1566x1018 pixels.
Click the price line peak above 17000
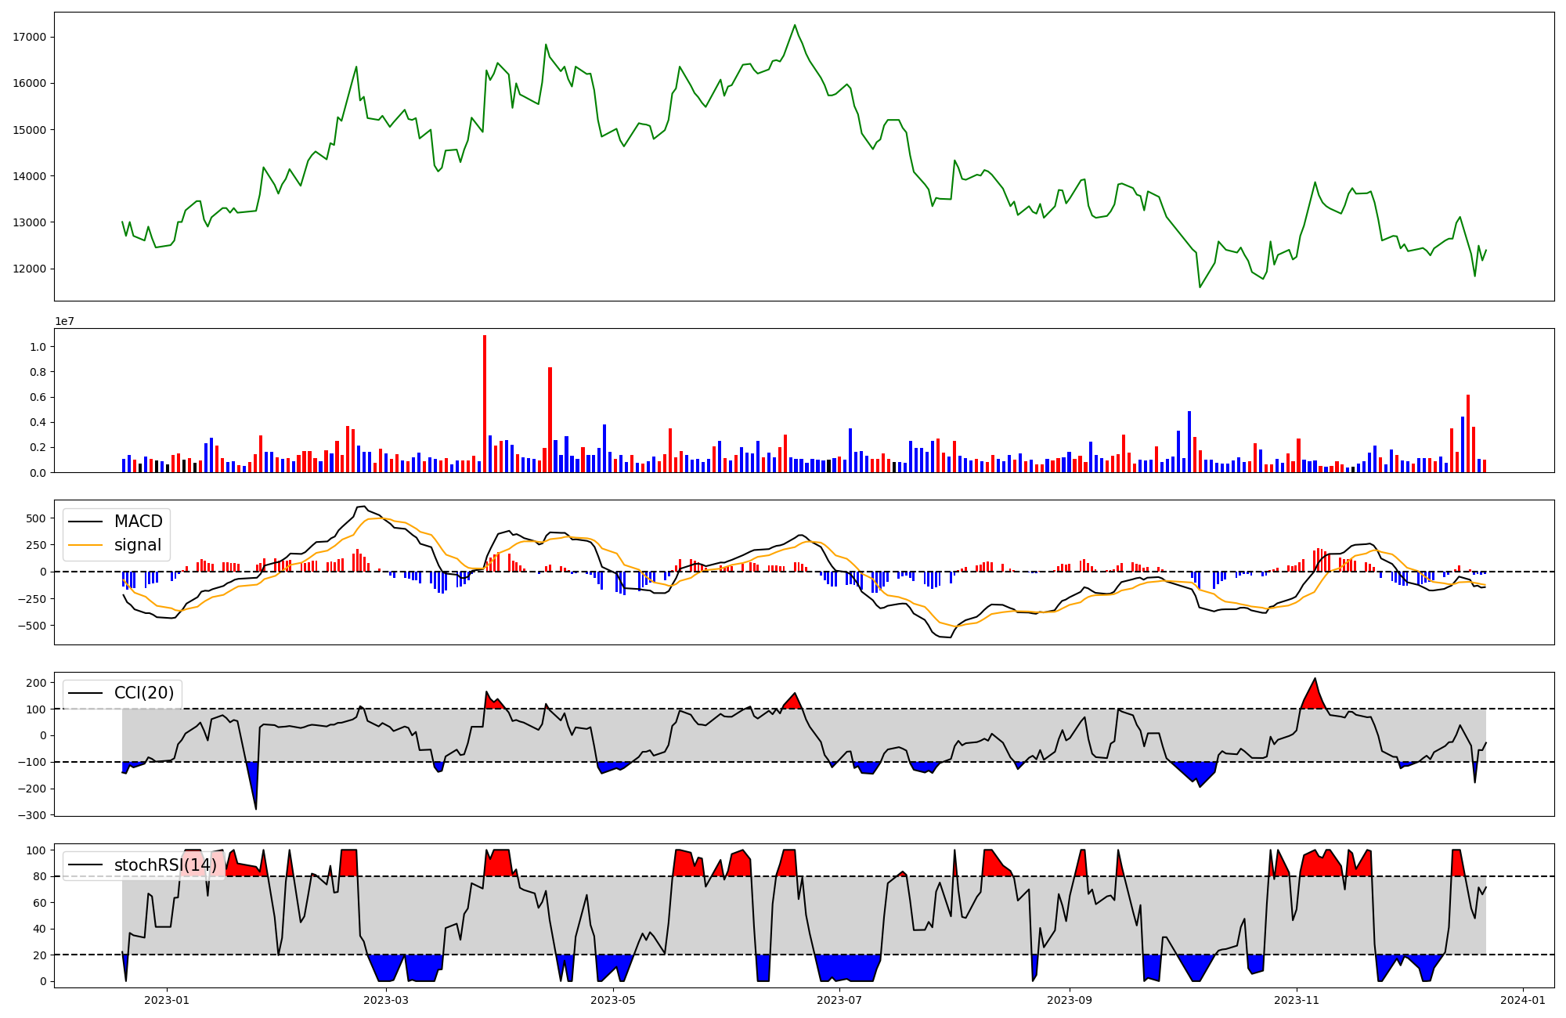(794, 26)
